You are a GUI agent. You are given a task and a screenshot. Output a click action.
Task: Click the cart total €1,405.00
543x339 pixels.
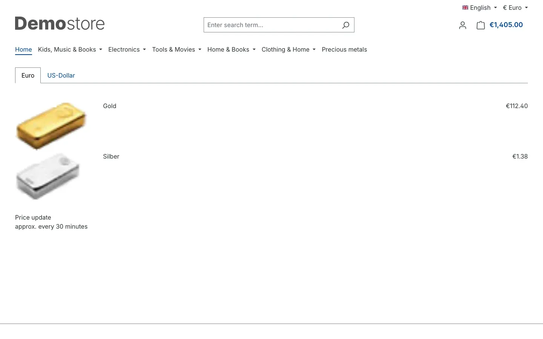point(506,25)
